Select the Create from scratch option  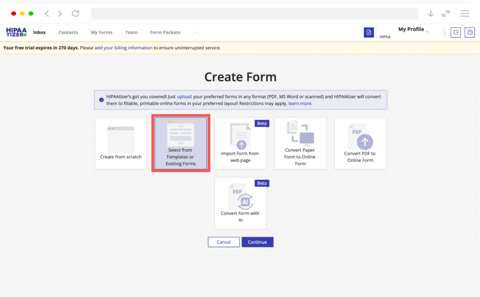[x=120, y=143]
